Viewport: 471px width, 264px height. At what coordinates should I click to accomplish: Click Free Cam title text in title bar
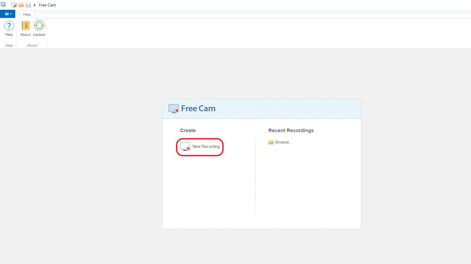[47, 5]
